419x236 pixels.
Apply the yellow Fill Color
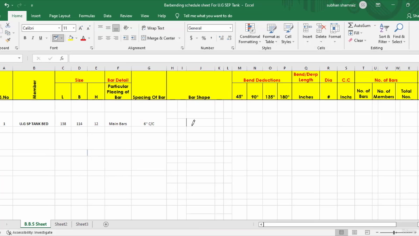[71, 38]
